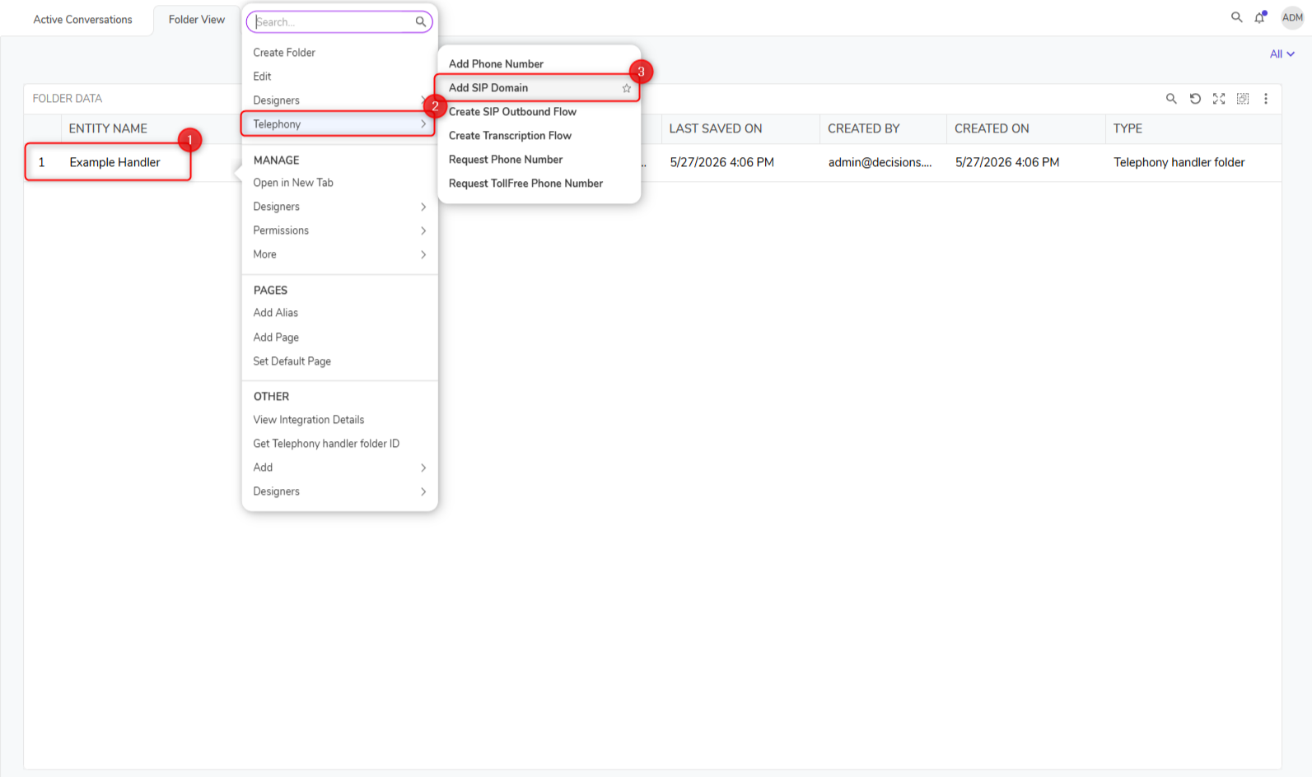
Task: Click the 5/27/2026 4:06 PM Created On cell
Action: point(1007,162)
